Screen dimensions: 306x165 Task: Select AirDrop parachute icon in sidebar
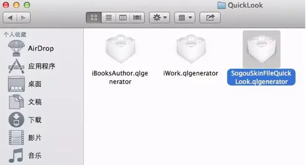point(16,48)
